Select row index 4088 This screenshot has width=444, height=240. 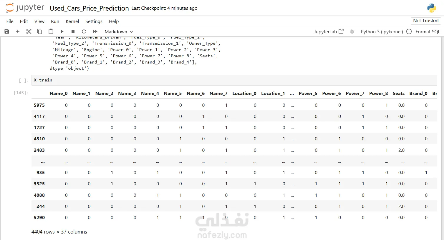pyautogui.click(x=39, y=195)
